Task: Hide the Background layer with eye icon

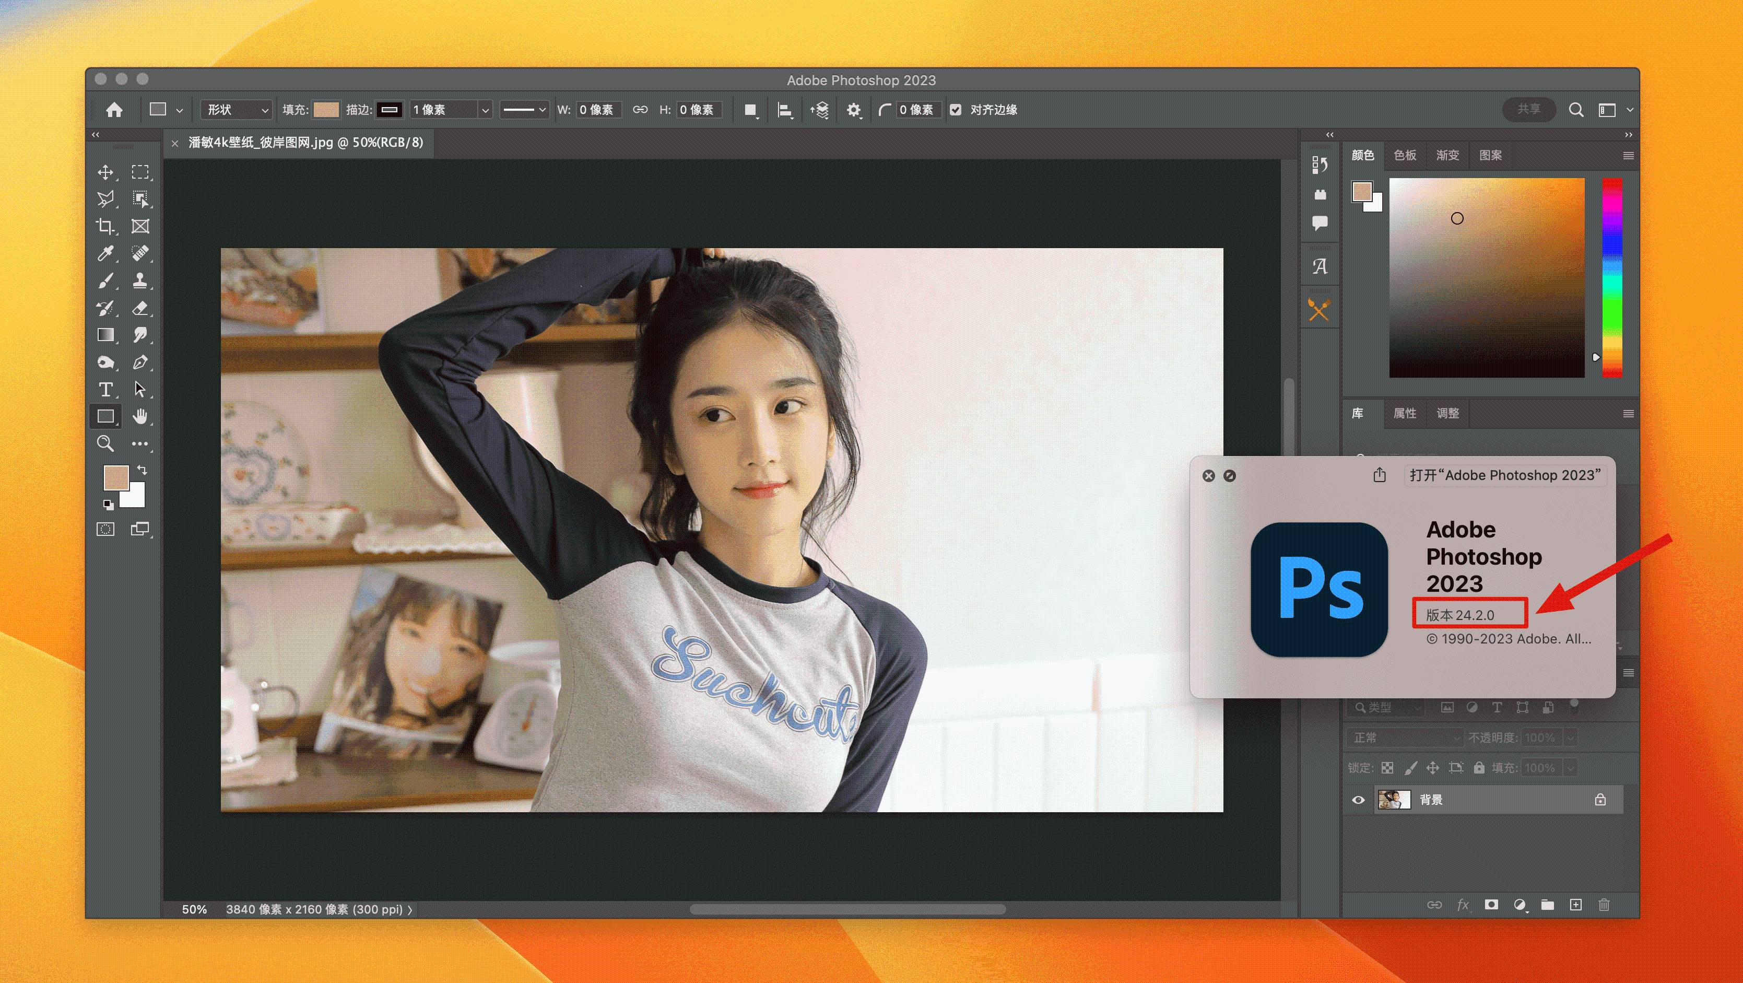Action: (x=1358, y=800)
